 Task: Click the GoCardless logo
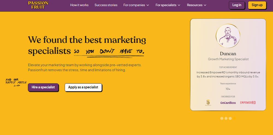[228, 103]
